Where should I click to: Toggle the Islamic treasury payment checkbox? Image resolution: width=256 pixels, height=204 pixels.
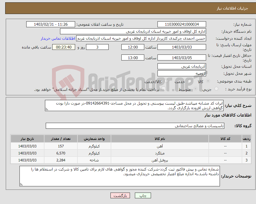pos(163,89)
